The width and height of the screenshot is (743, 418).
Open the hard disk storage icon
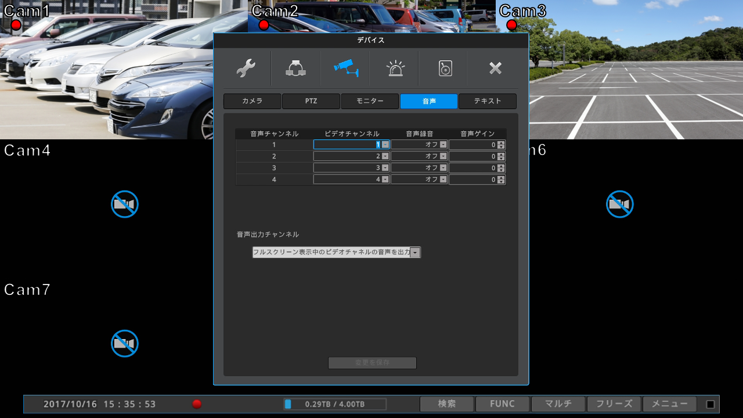point(445,69)
